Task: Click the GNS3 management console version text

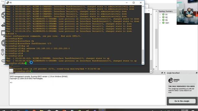Action: coord(39,76)
